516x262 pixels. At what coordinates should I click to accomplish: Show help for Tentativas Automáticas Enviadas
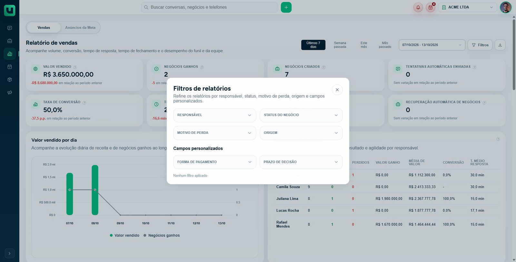[474, 67]
